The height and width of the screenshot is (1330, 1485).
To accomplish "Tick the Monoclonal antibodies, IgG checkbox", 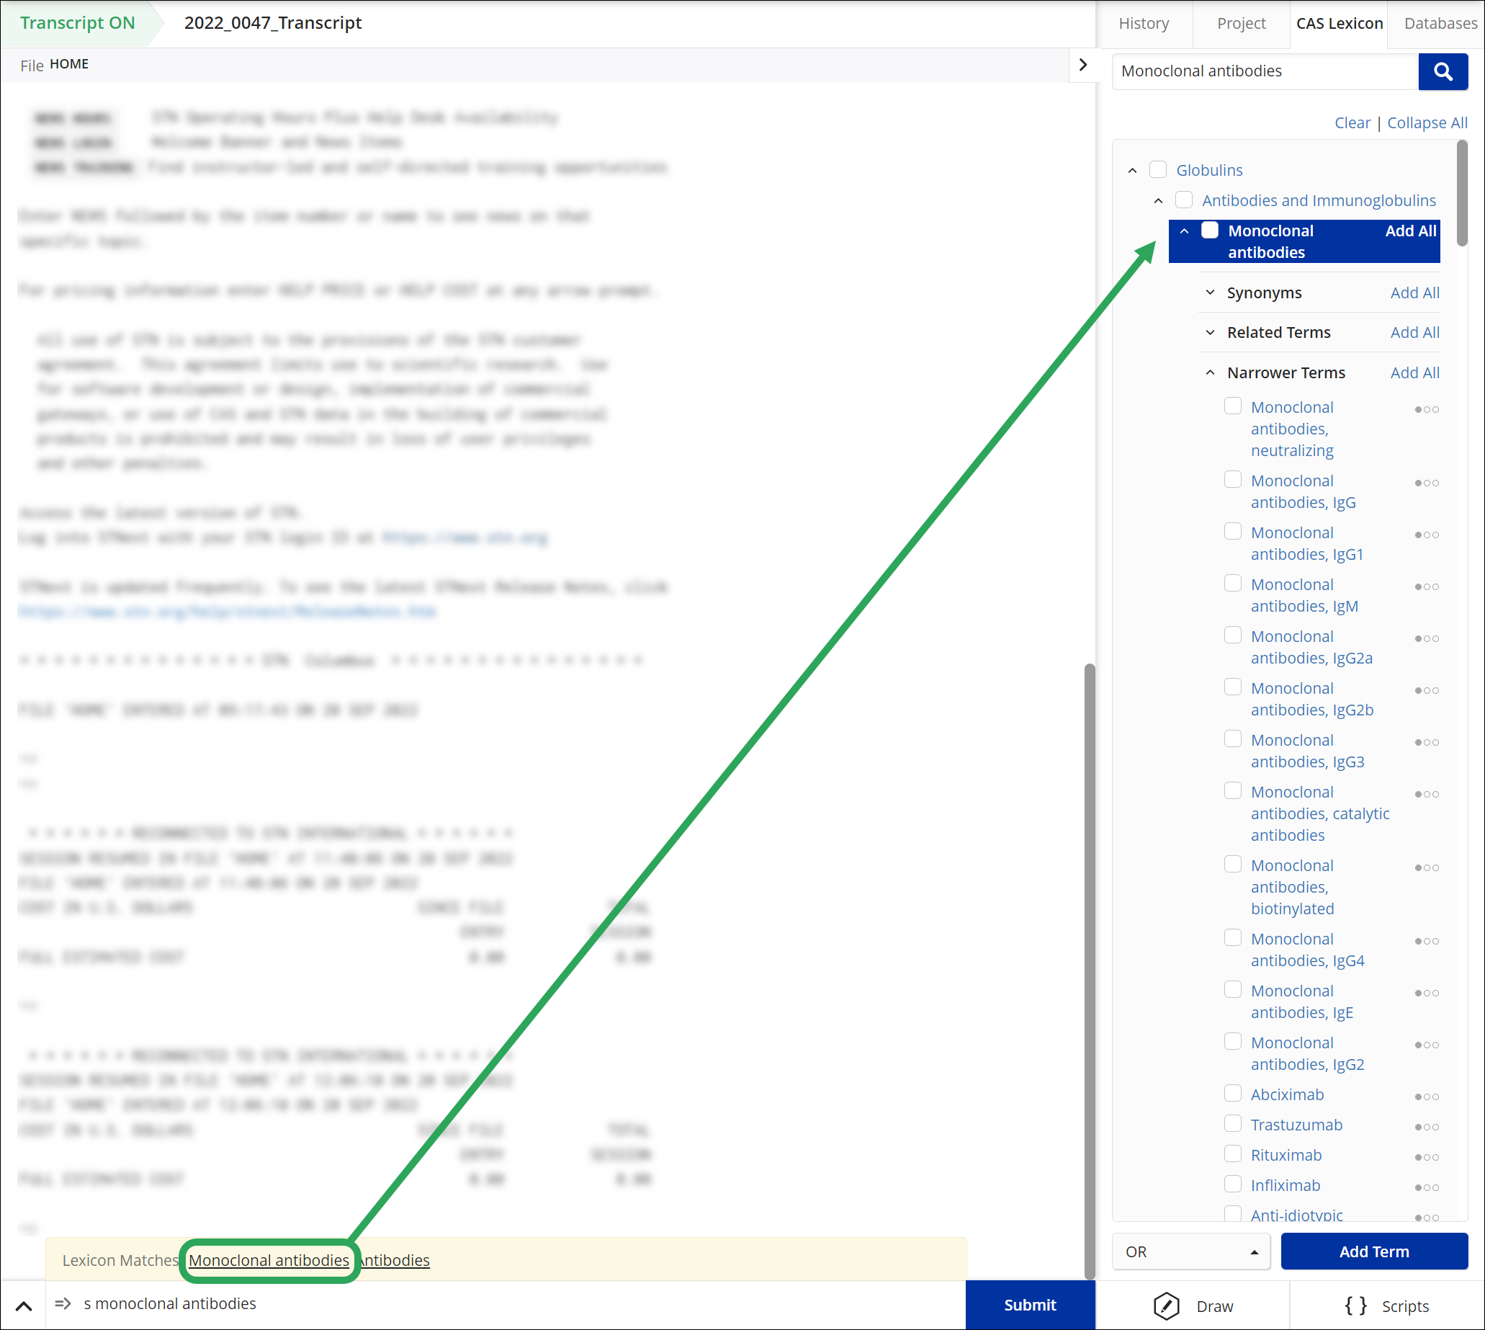I will pos(1233,480).
